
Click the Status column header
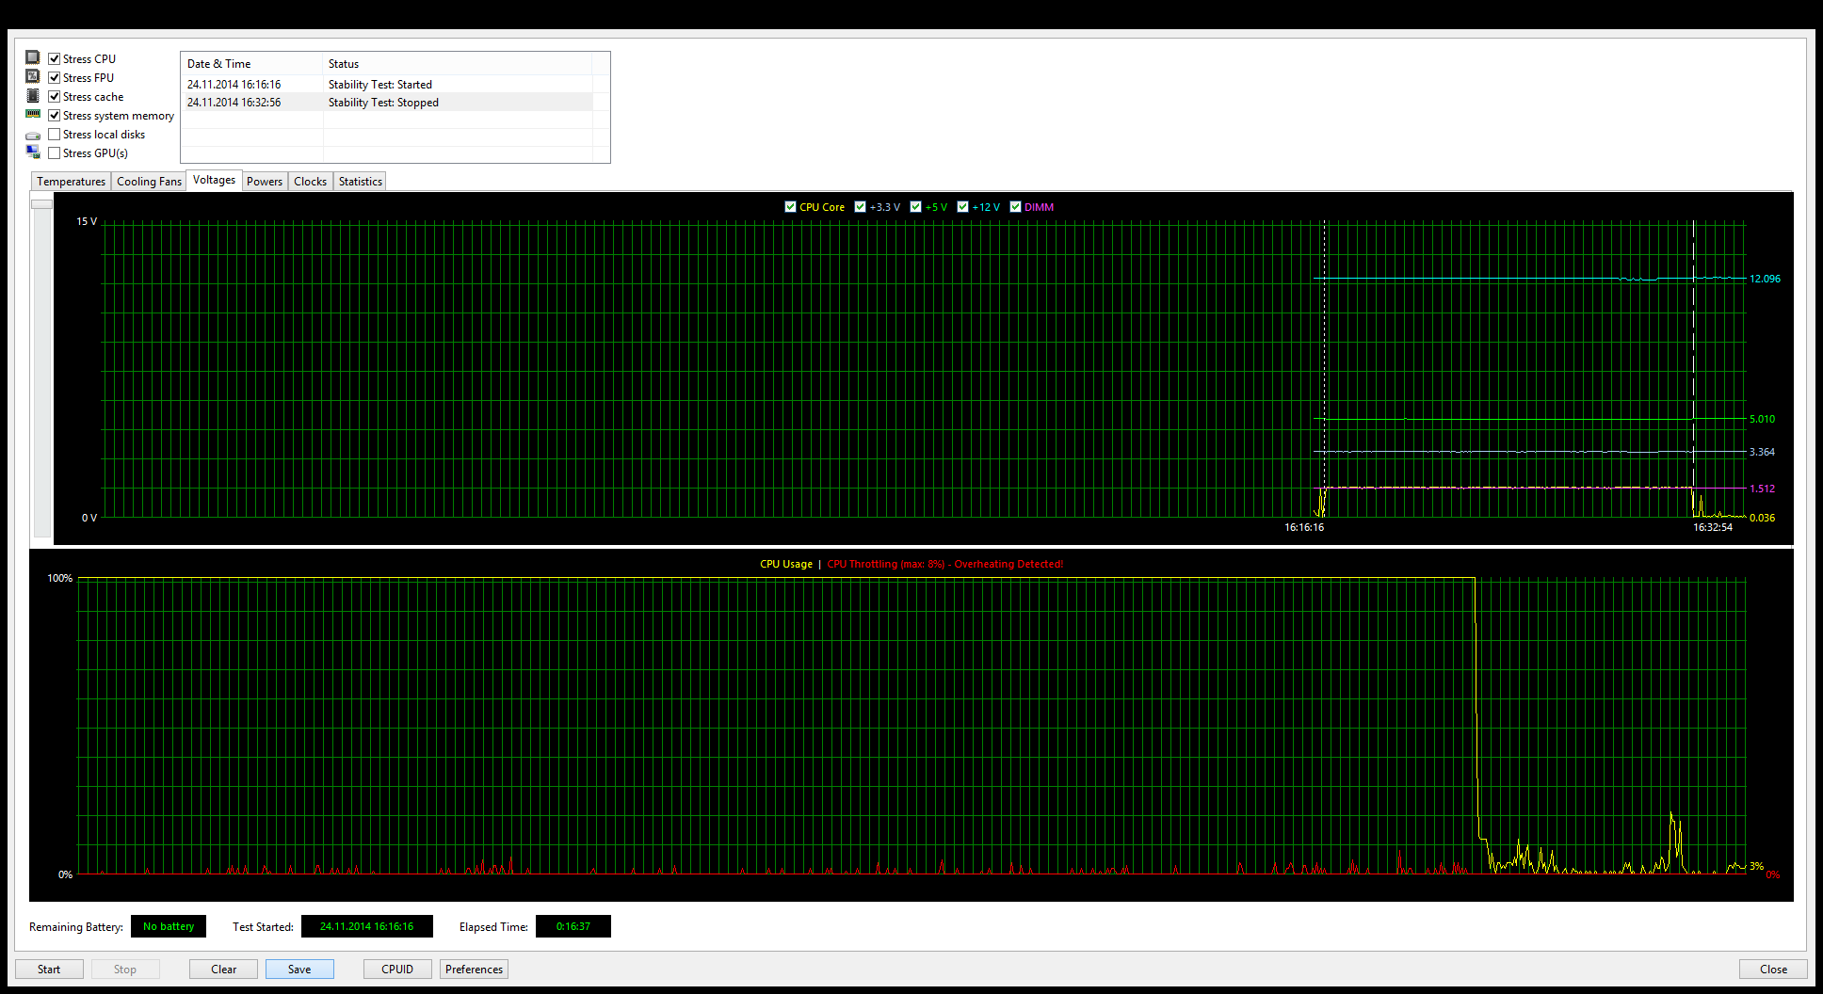(x=458, y=64)
